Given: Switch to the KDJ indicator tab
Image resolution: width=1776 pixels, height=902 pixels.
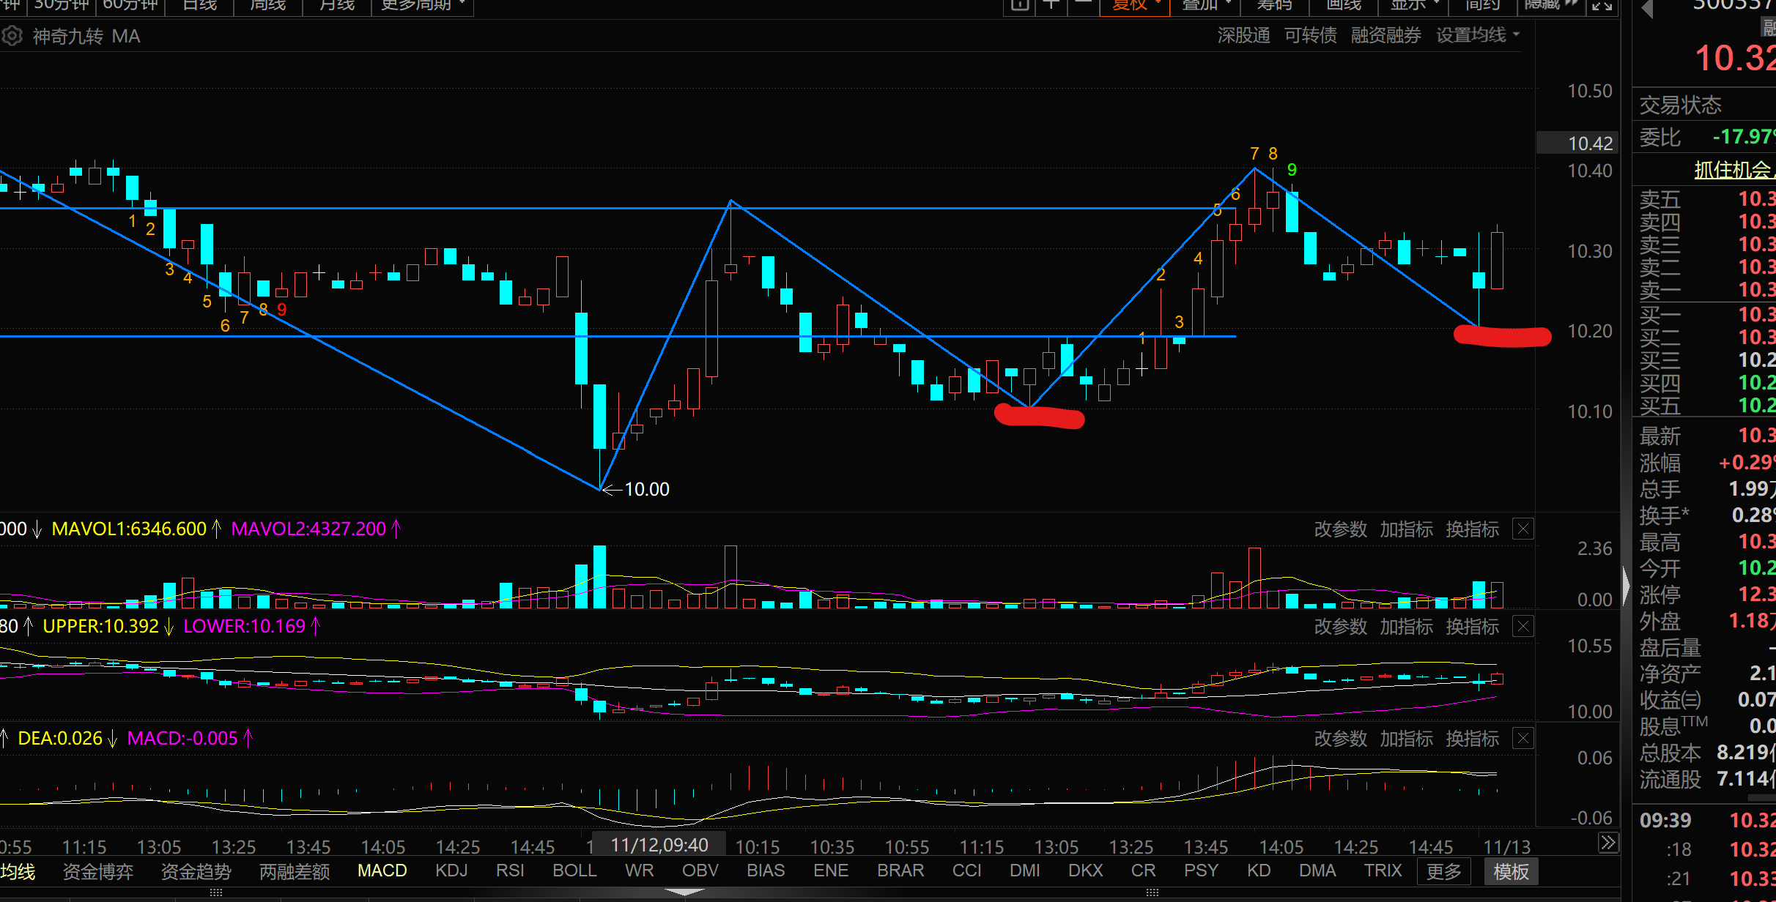Looking at the screenshot, I should pos(451,871).
